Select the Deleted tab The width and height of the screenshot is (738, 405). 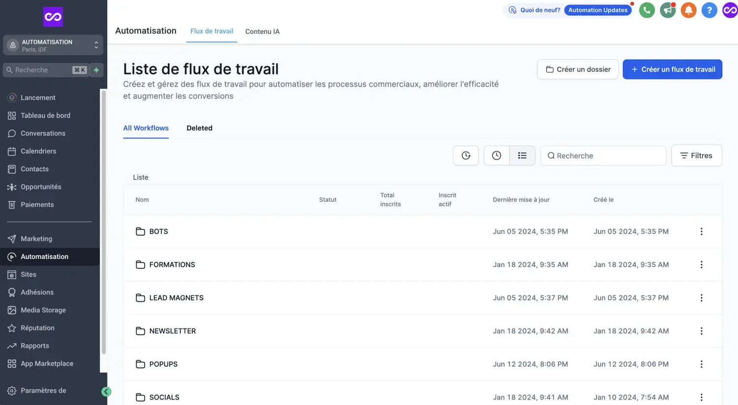pos(199,128)
